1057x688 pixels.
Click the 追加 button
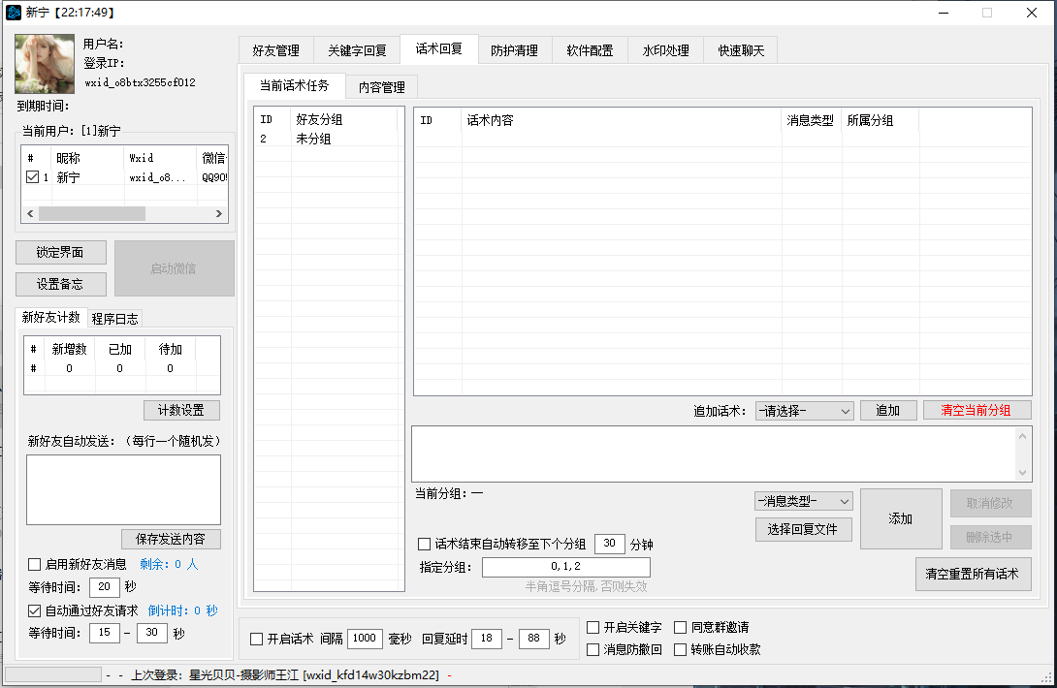[888, 410]
